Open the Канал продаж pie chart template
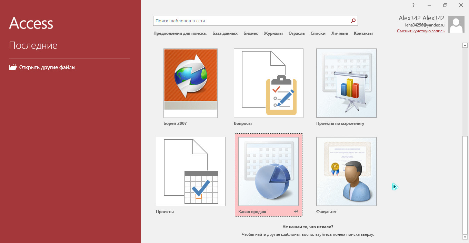This screenshot has height=243, width=469. 268,171
